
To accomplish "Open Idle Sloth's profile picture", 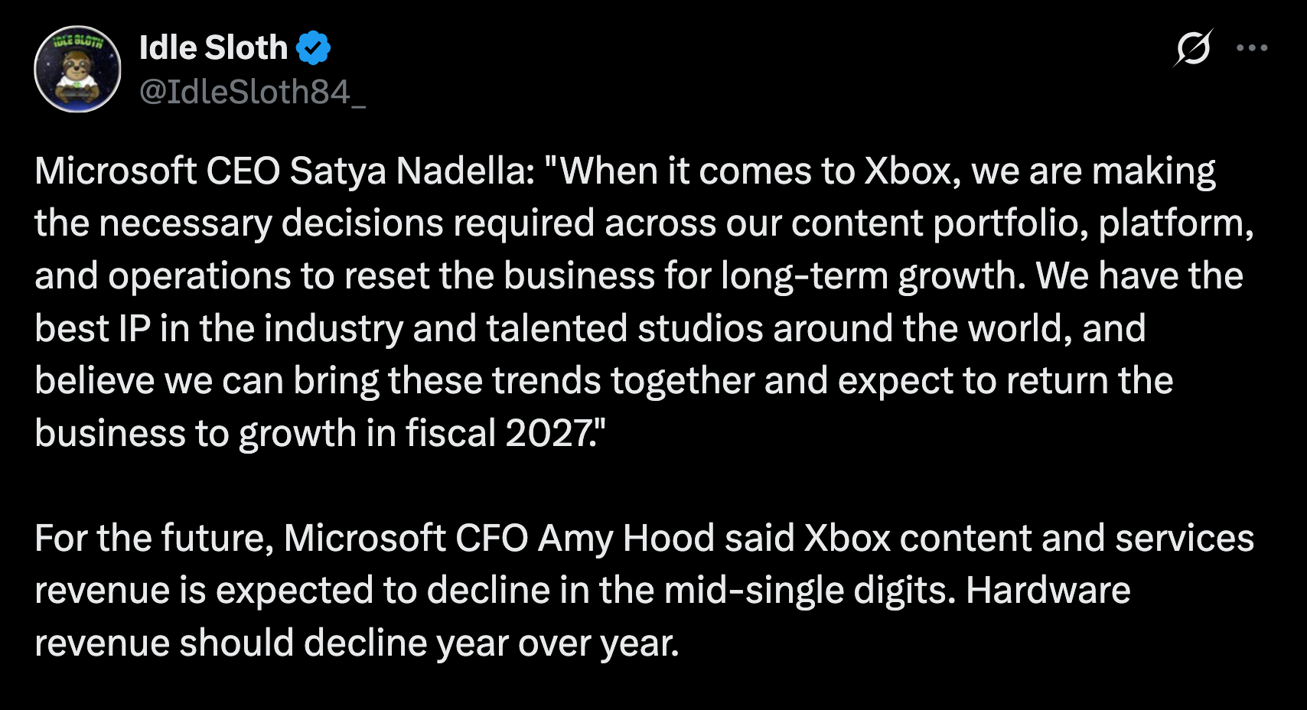I will click(77, 69).
